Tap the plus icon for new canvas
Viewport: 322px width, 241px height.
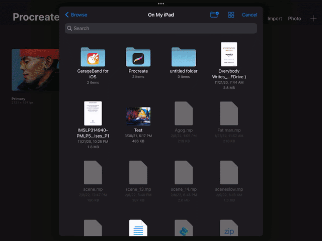tap(313, 19)
